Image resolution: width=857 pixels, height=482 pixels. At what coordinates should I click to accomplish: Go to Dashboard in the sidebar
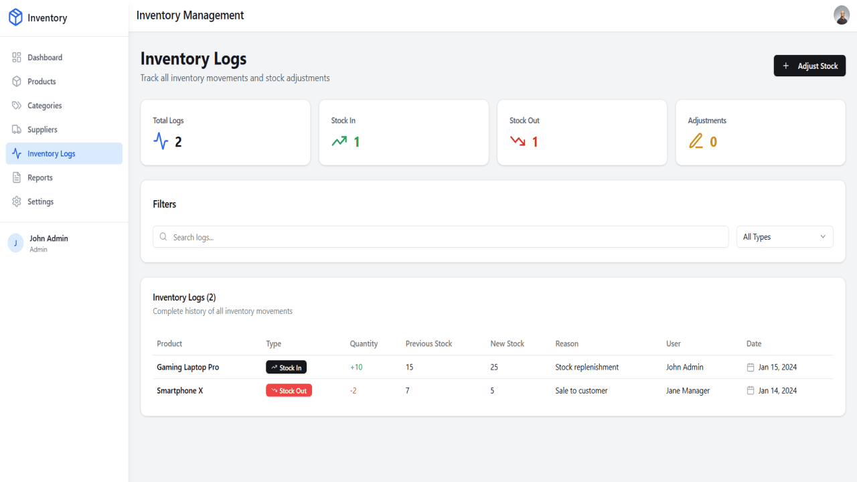pos(64,58)
